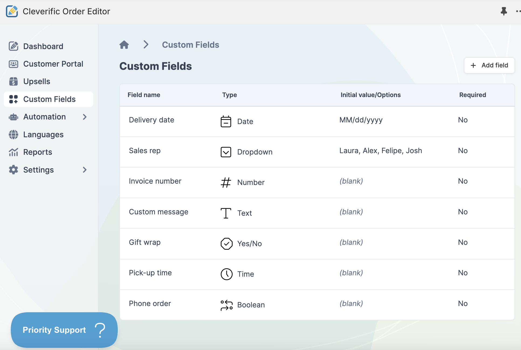Click the Time clock icon for Pick-up time
The height and width of the screenshot is (350, 521).
click(226, 274)
